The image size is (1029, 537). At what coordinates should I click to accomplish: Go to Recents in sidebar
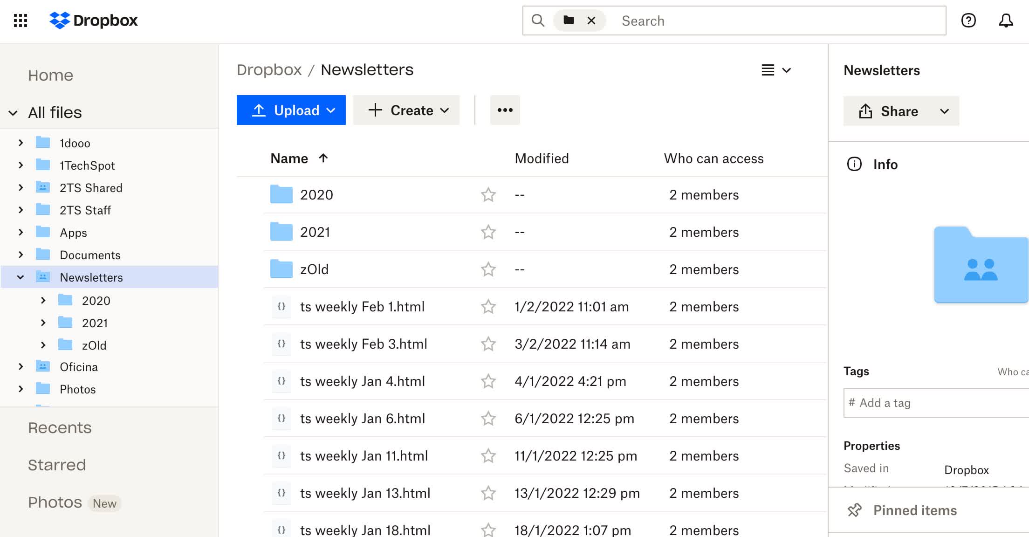point(60,427)
